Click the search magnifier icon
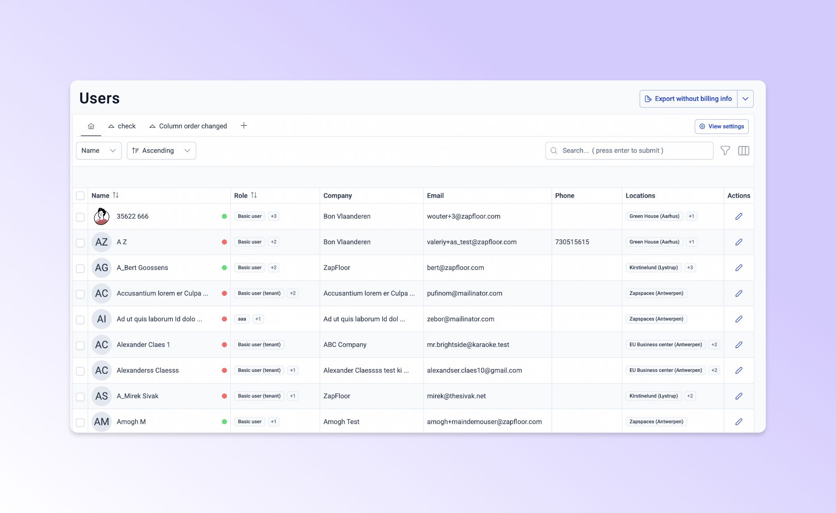Image resolution: width=836 pixels, height=513 pixels. [x=554, y=151]
